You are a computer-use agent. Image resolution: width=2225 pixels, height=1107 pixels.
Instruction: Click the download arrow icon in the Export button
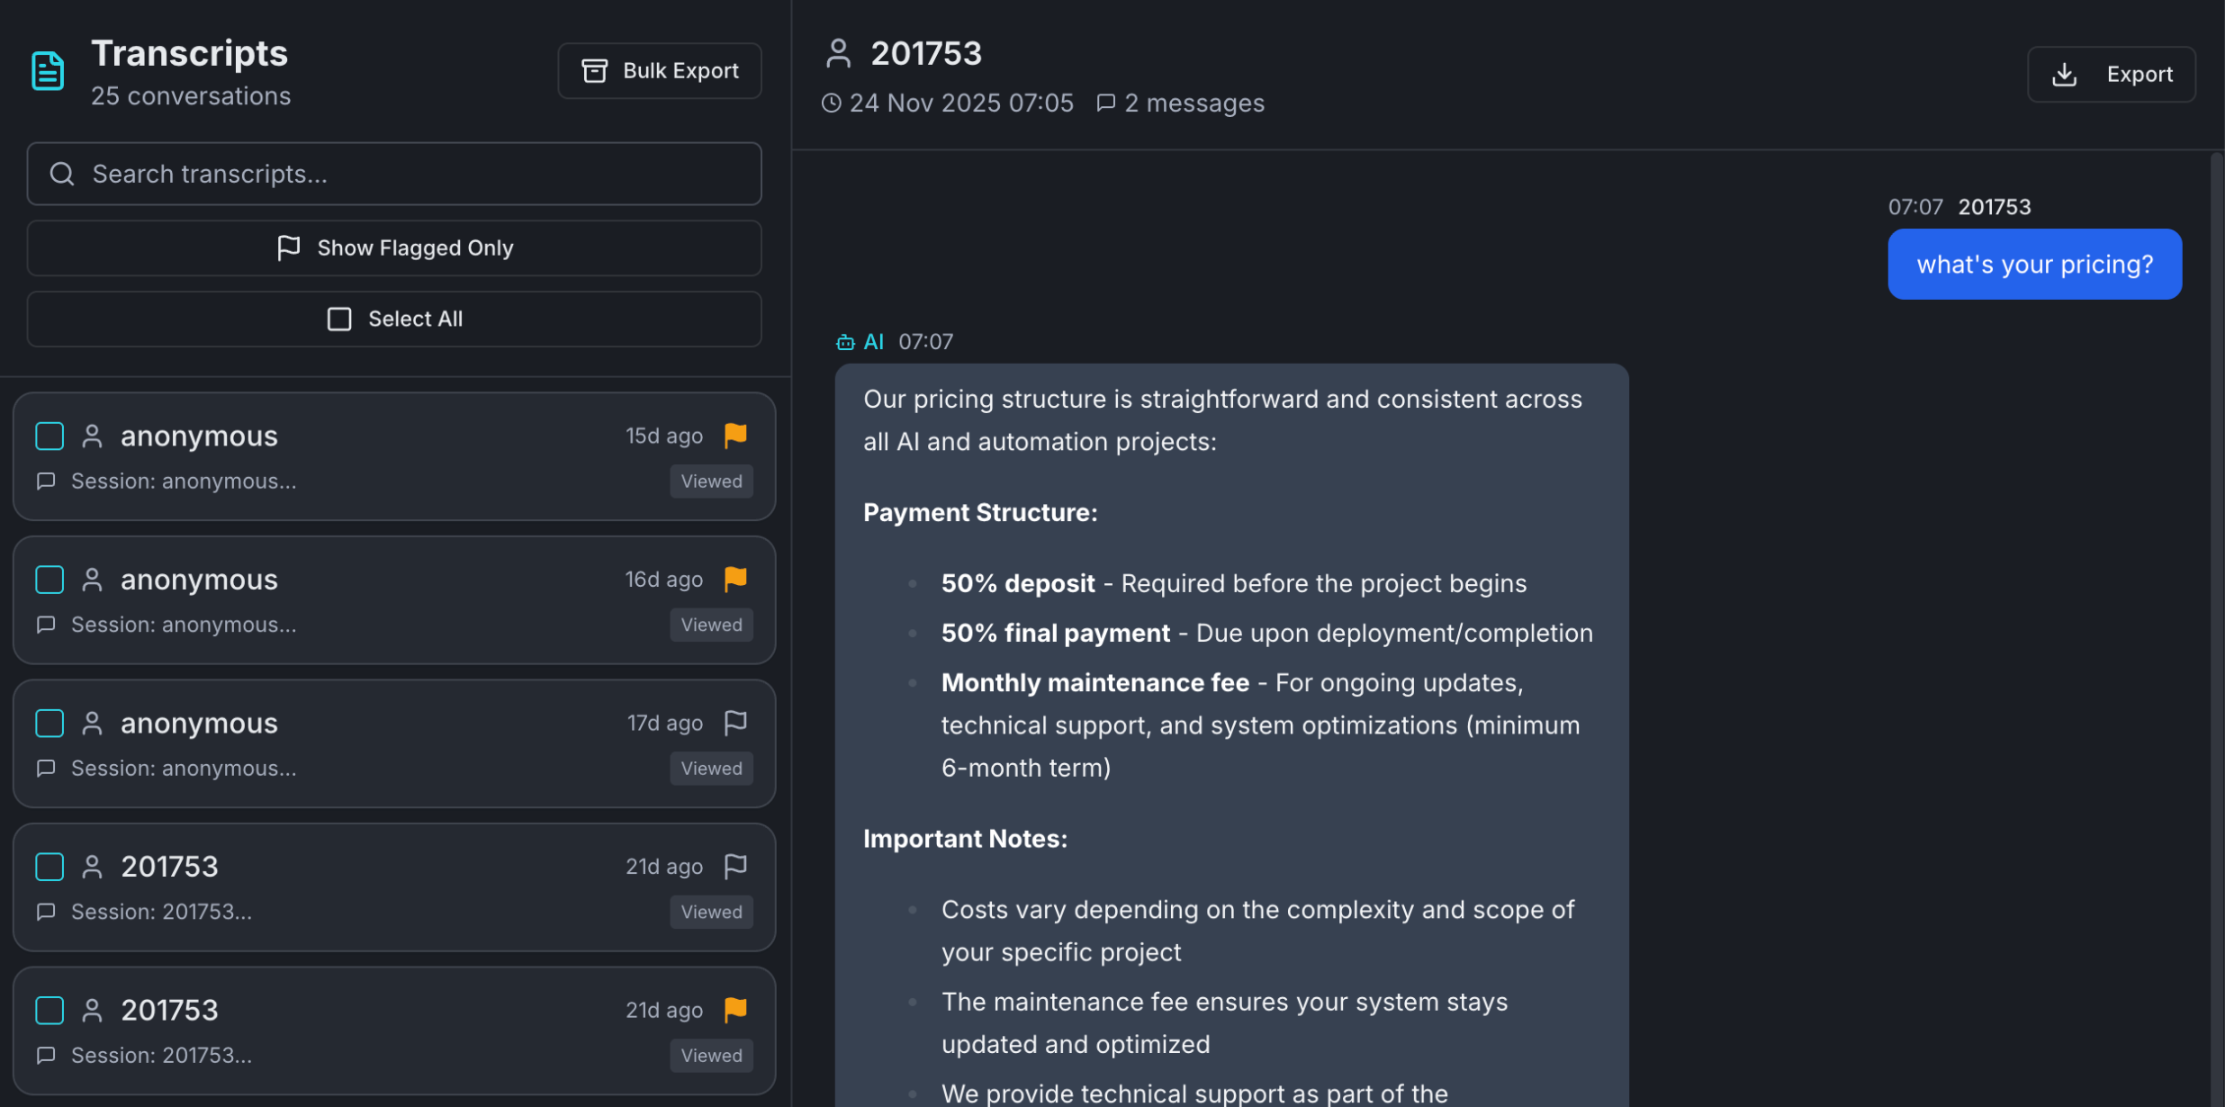tap(2065, 74)
